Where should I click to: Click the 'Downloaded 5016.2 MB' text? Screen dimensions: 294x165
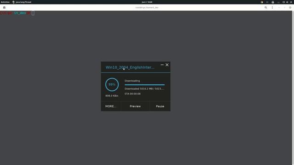(x=144, y=88)
